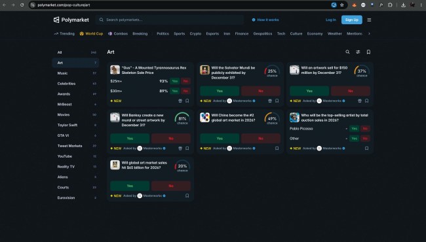Buy Yes on the Banksy mural market
This screenshot has width=426, height=242.
coord(130,139)
